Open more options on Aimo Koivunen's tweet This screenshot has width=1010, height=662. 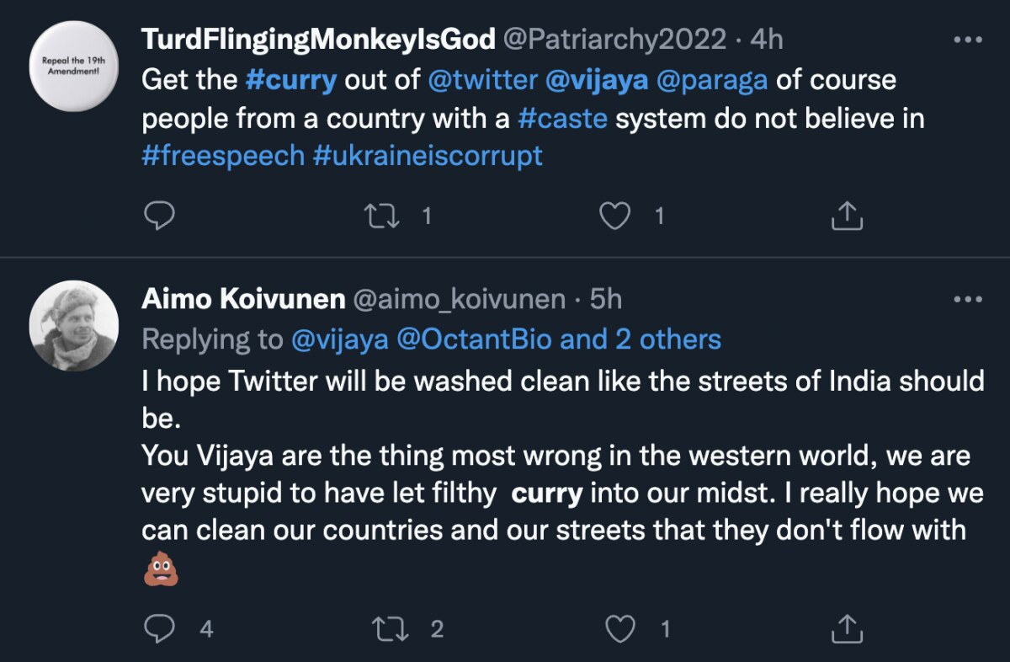click(967, 299)
